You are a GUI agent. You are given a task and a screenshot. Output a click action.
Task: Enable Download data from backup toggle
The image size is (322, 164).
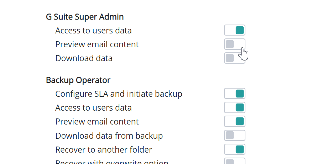235,135
